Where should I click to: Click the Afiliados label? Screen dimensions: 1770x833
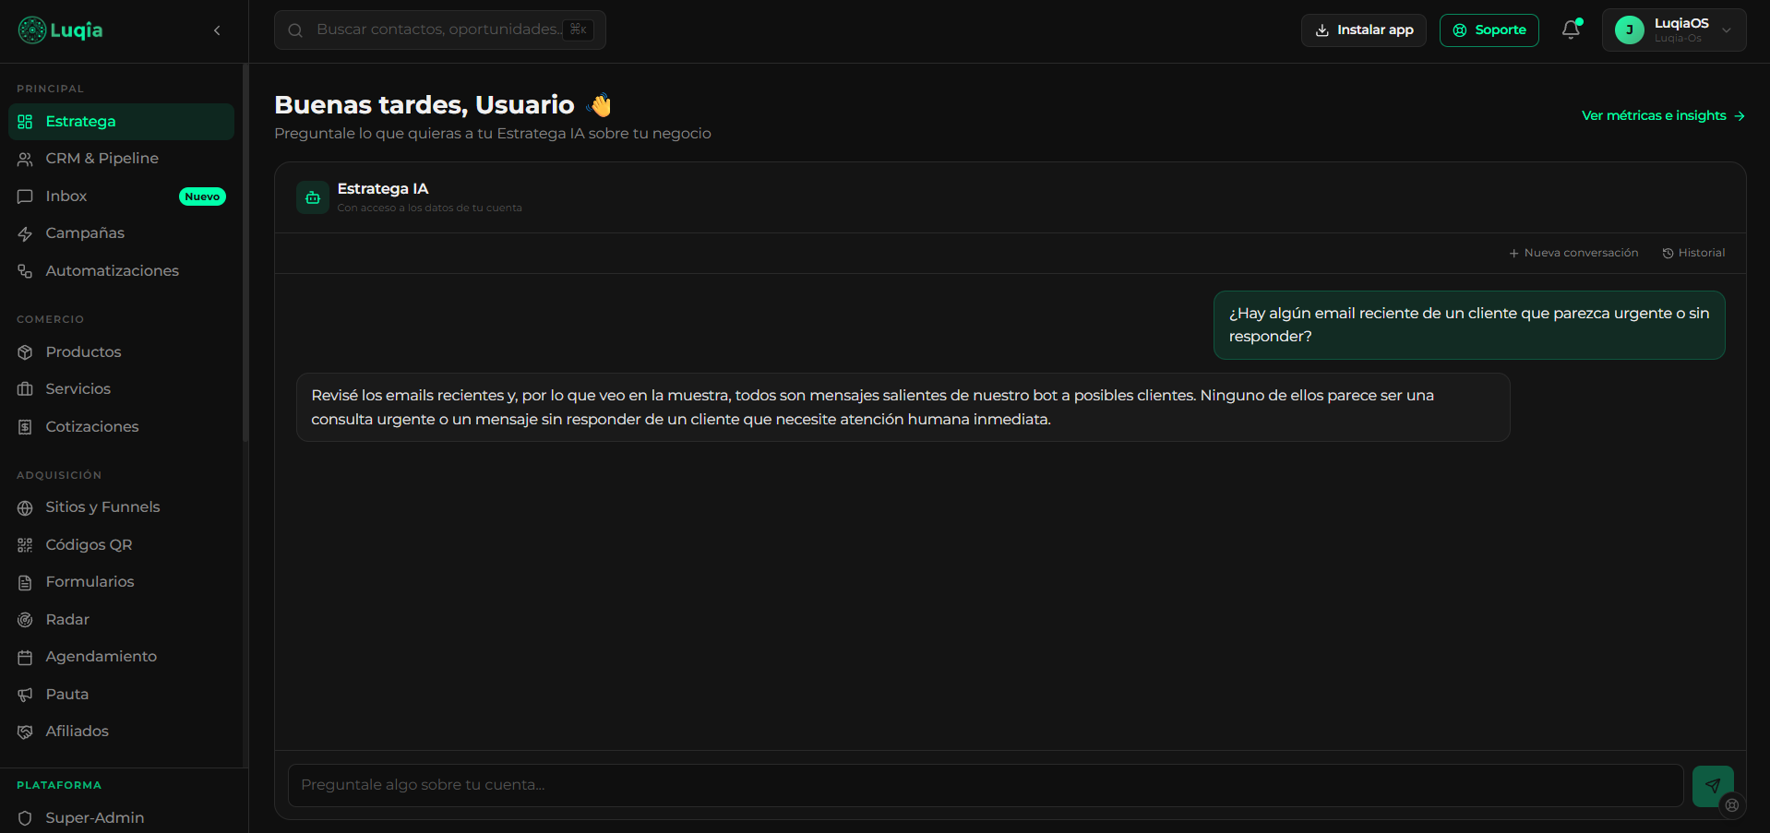(78, 732)
